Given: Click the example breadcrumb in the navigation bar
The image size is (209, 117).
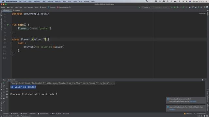Looking at the screenshot, I should (31, 7).
